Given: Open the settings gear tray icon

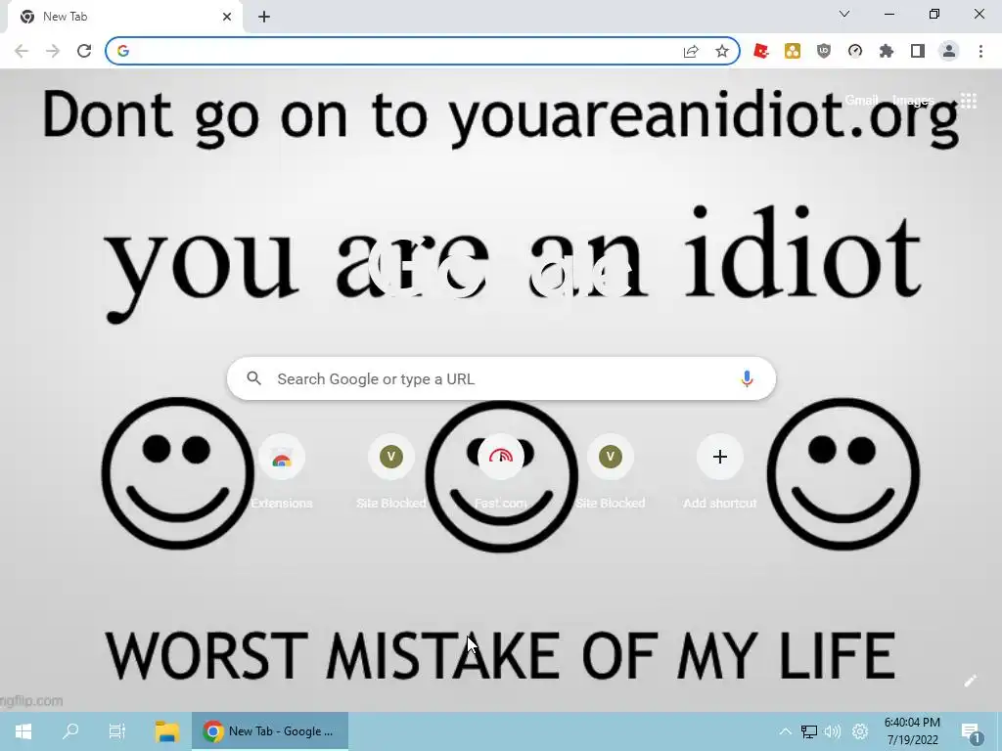Looking at the screenshot, I should click(x=860, y=731).
